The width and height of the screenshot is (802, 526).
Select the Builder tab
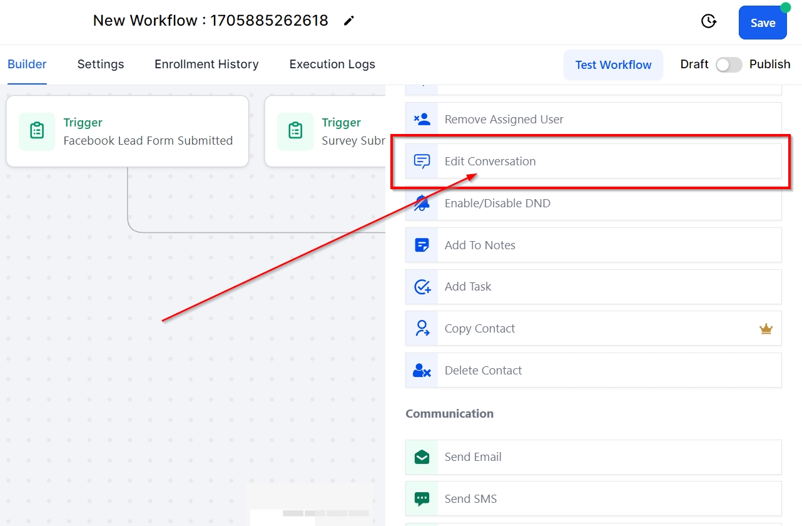coord(27,64)
